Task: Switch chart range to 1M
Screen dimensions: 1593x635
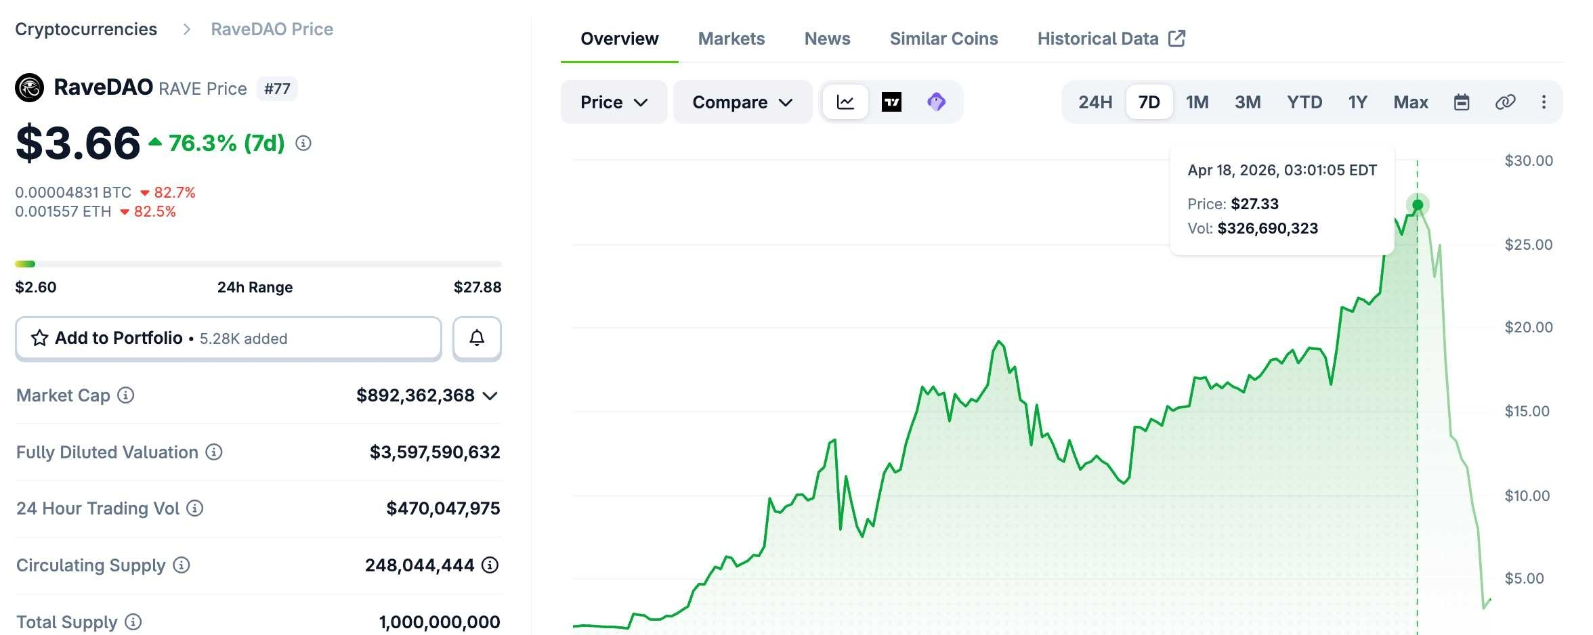Action: [x=1197, y=102]
